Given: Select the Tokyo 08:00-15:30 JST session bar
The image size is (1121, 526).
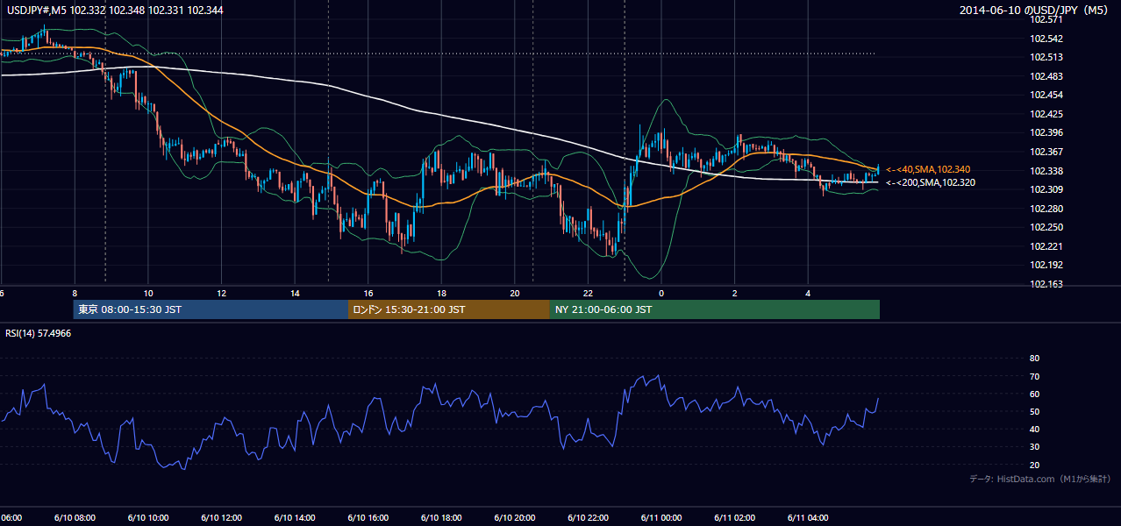Looking at the screenshot, I should click(211, 309).
